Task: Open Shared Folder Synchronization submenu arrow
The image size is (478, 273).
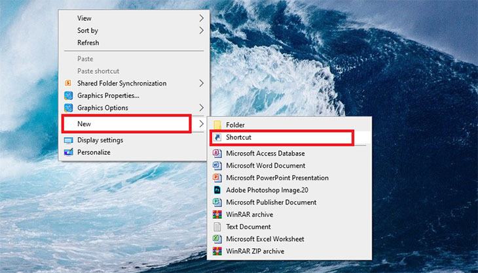Action: tap(202, 83)
